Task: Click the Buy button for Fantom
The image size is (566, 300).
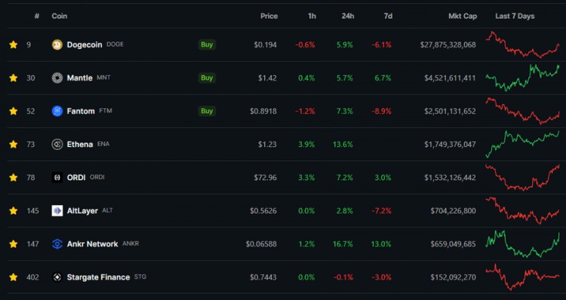Action: (207, 111)
